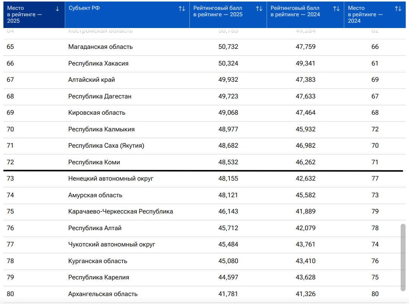Select "Чукотский автономный округ" row name

coord(112,245)
